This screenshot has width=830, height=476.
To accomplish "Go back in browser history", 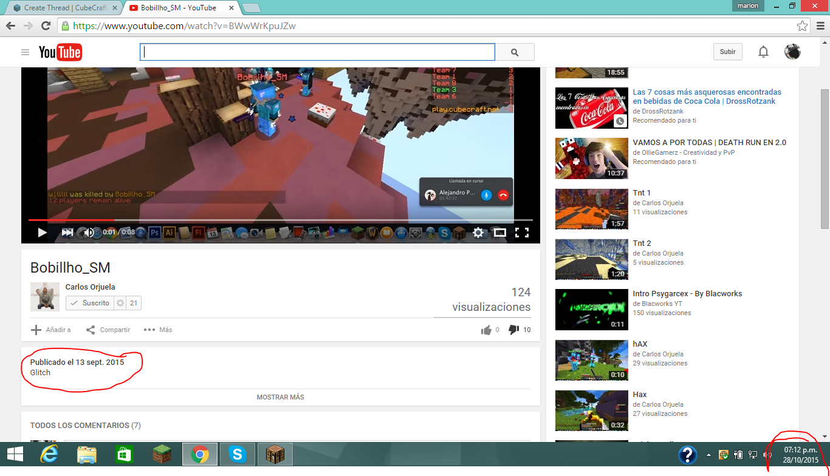I will tap(10, 26).
